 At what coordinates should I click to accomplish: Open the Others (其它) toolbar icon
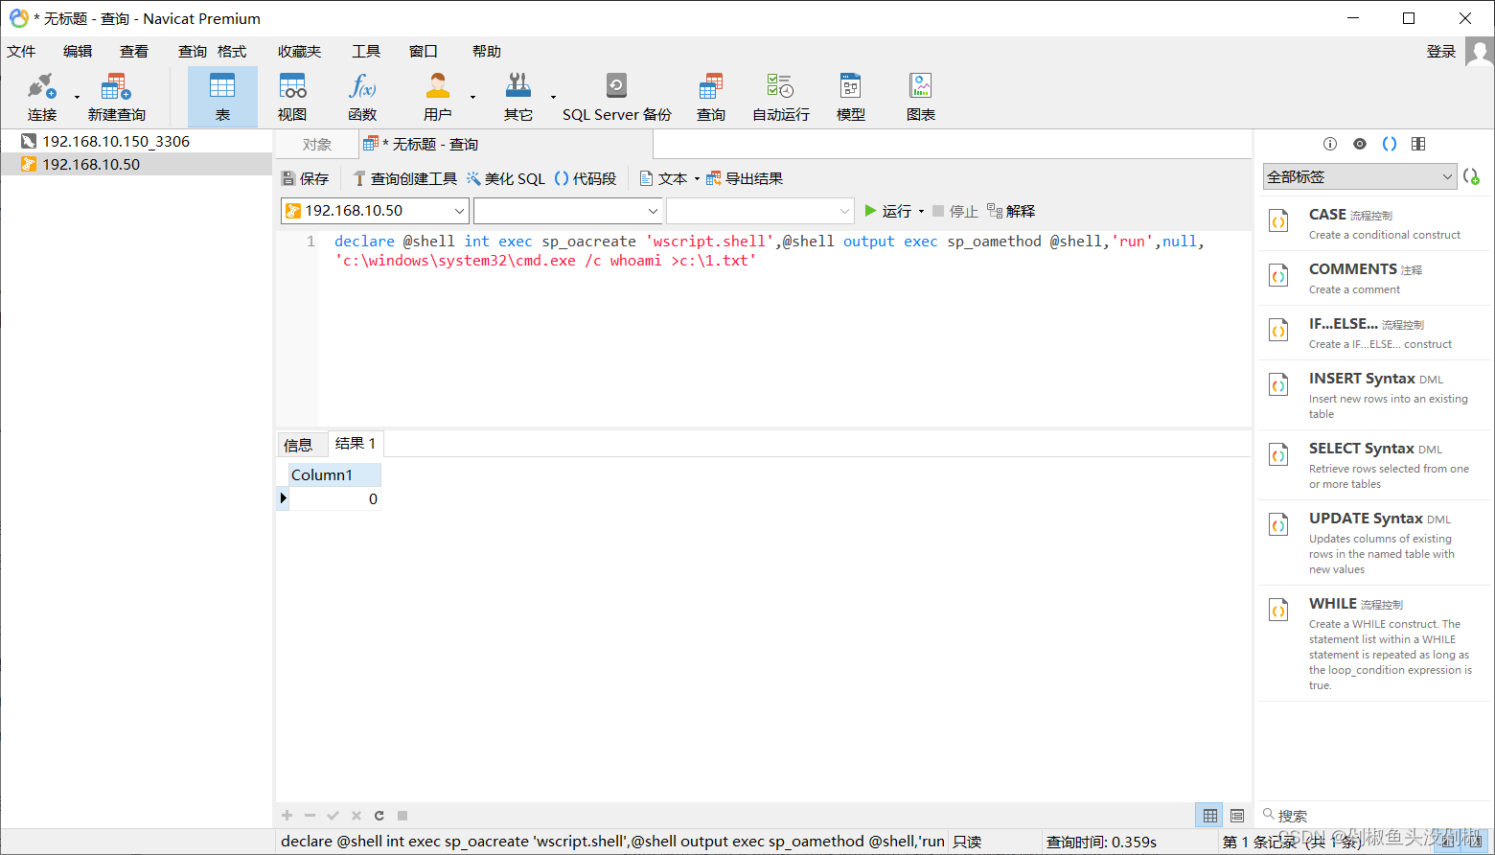518,97
